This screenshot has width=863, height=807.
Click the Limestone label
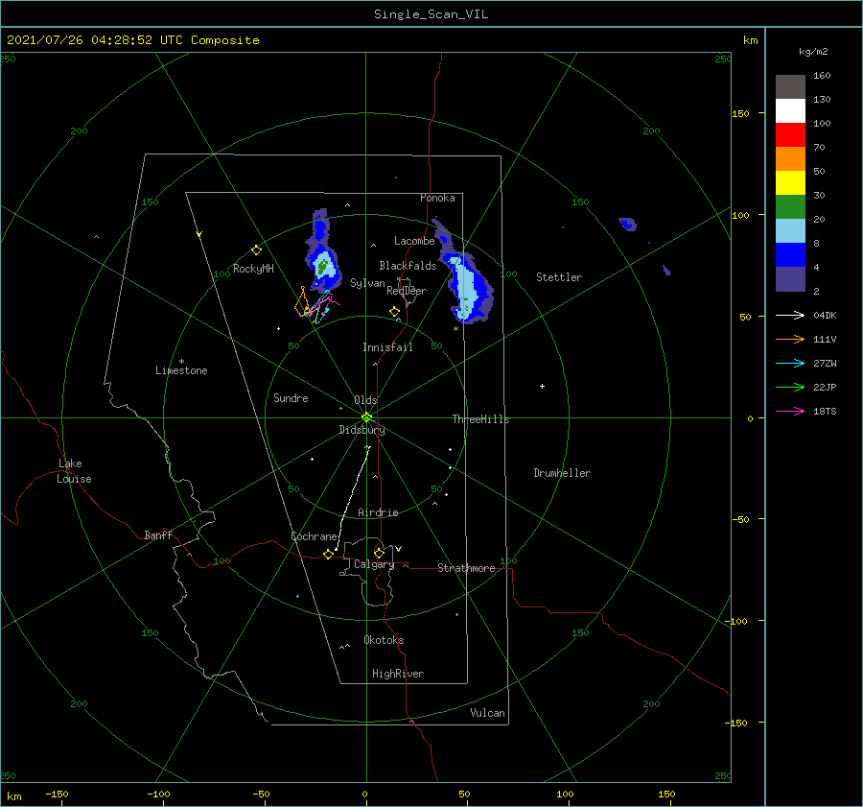(181, 370)
